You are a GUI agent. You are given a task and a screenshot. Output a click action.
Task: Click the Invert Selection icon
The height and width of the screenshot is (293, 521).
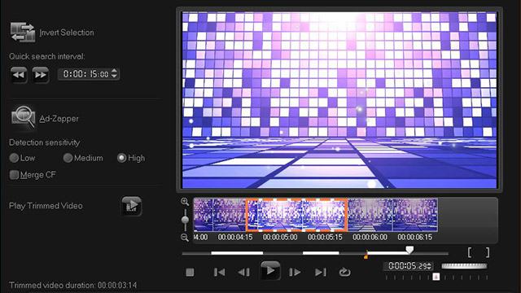(23, 33)
